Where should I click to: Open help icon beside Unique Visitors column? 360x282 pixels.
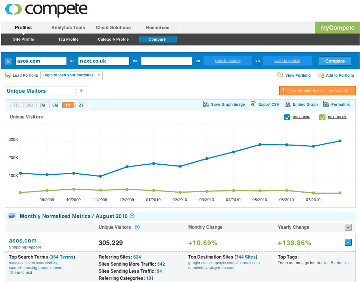coord(137,227)
